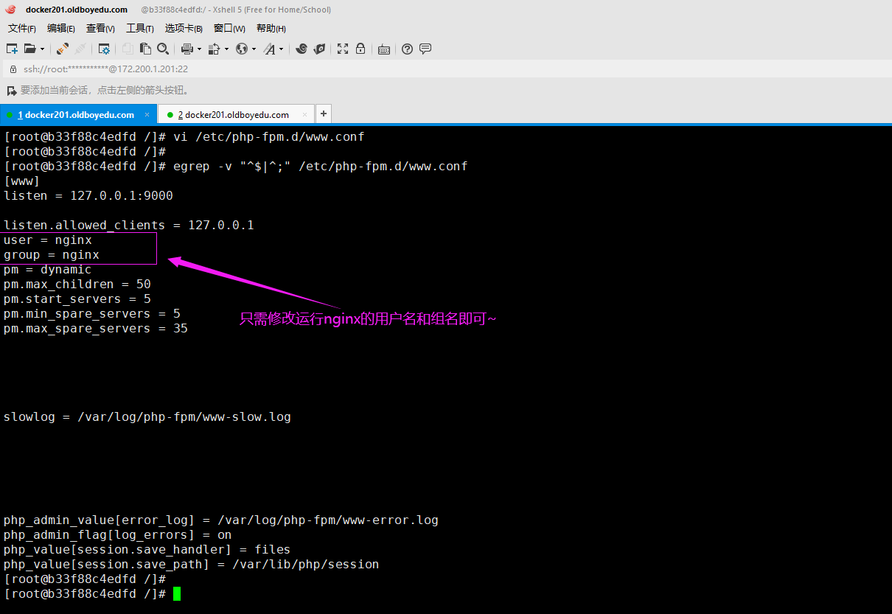Toggle full screen mode
This screenshot has height=614, width=892.
[x=342, y=49]
